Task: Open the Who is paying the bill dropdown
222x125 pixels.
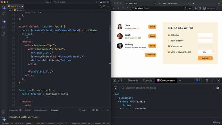Action: (x=205, y=52)
